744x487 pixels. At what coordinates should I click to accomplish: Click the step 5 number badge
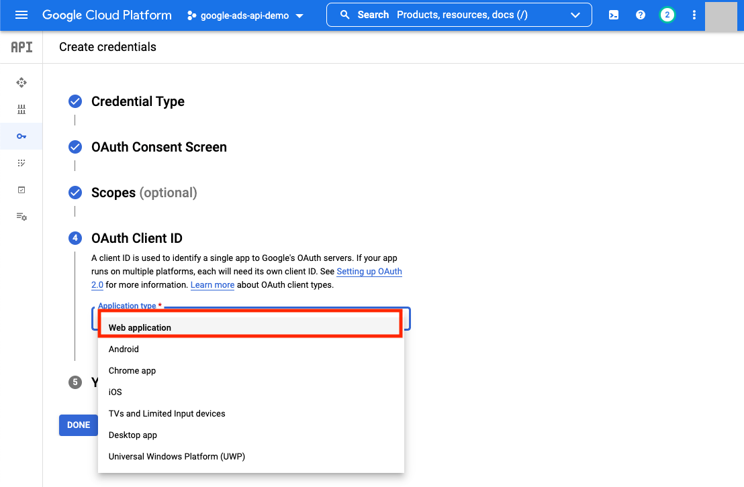click(75, 382)
